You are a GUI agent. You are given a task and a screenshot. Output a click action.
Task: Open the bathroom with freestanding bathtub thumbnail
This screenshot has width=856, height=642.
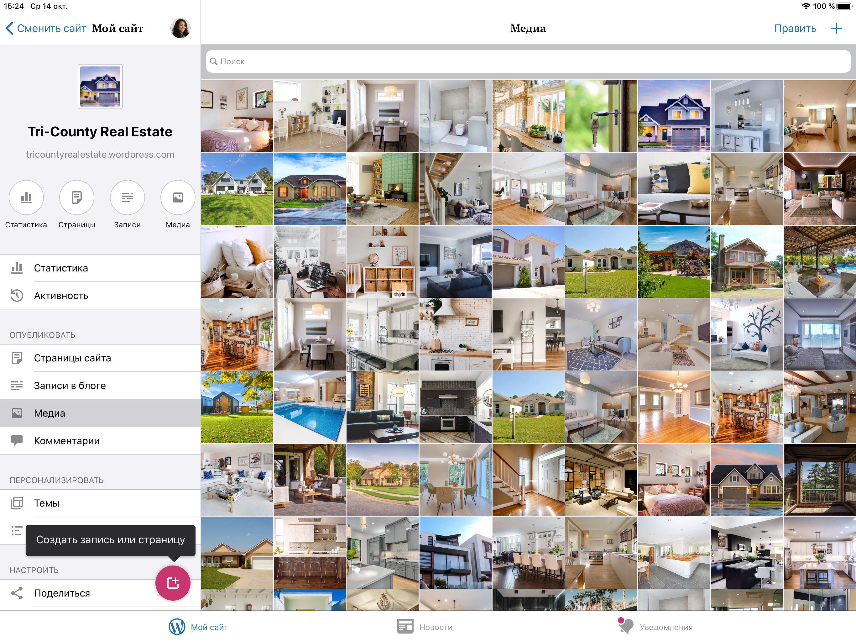(x=455, y=116)
